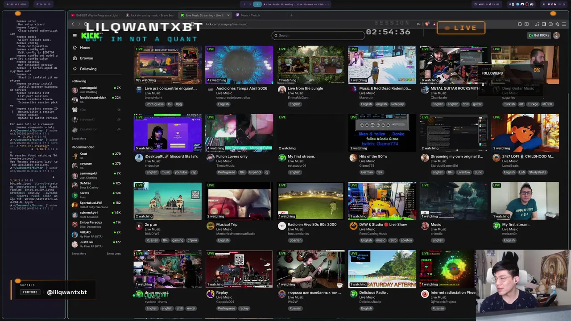
Task: Click StardustGamerGirl channel avatar
Action: click(x=425, y=157)
